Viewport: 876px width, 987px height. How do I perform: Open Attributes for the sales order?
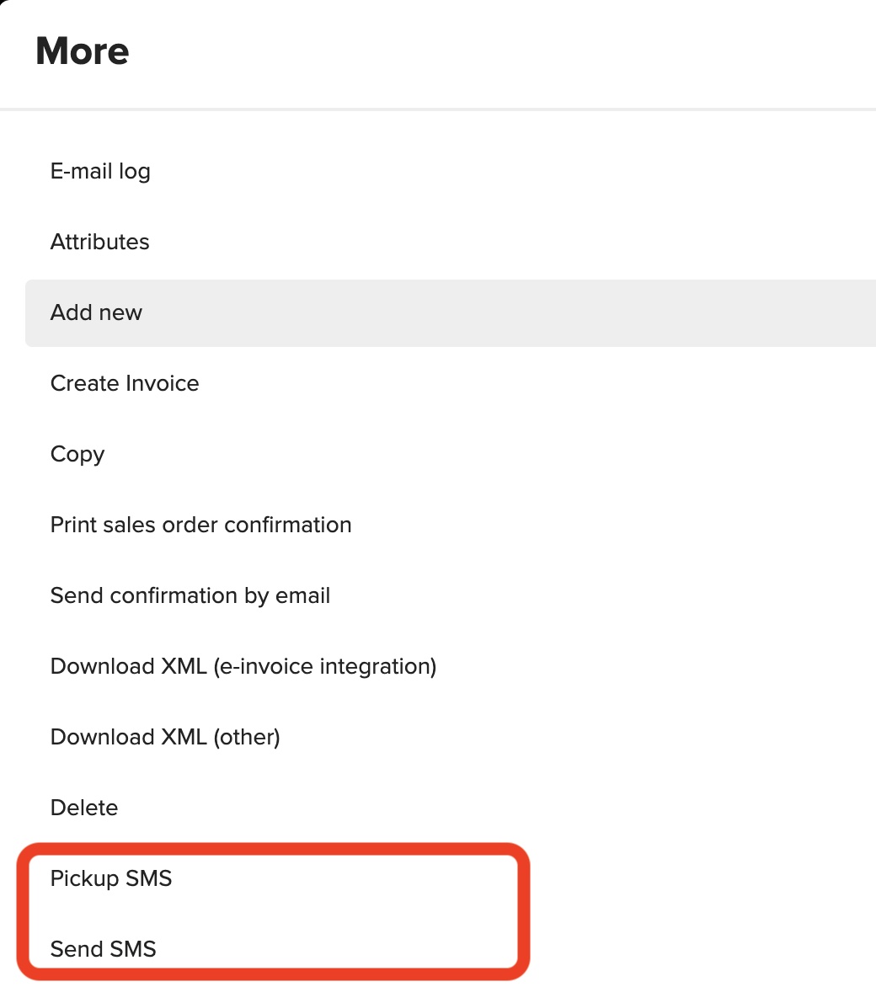(x=99, y=242)
